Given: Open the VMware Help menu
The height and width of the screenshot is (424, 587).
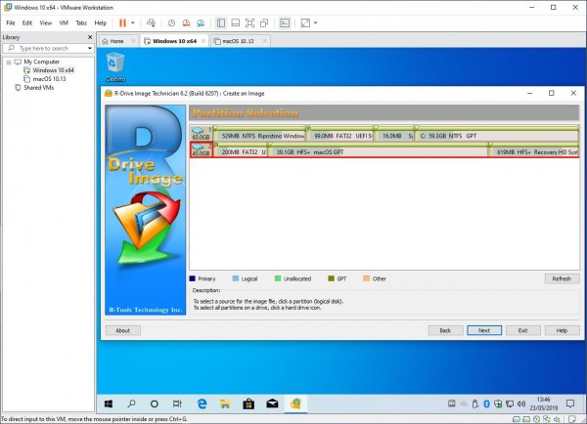Looking at the screenshot, I should [x=101, y=23].
